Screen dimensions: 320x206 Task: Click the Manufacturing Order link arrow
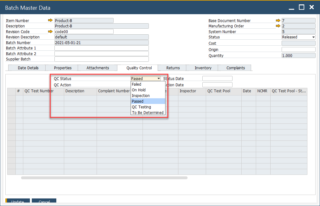click(x=278, y=26)
